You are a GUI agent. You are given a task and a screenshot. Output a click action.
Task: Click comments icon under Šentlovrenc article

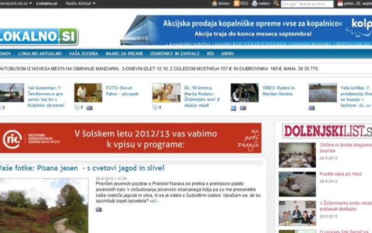point(1,108)
